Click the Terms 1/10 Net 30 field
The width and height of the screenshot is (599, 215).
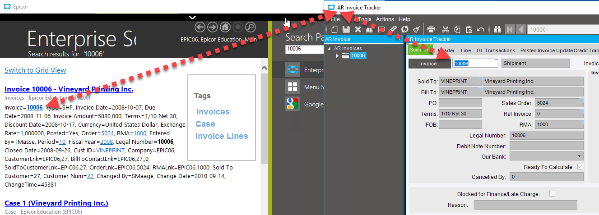coord(460,114)
